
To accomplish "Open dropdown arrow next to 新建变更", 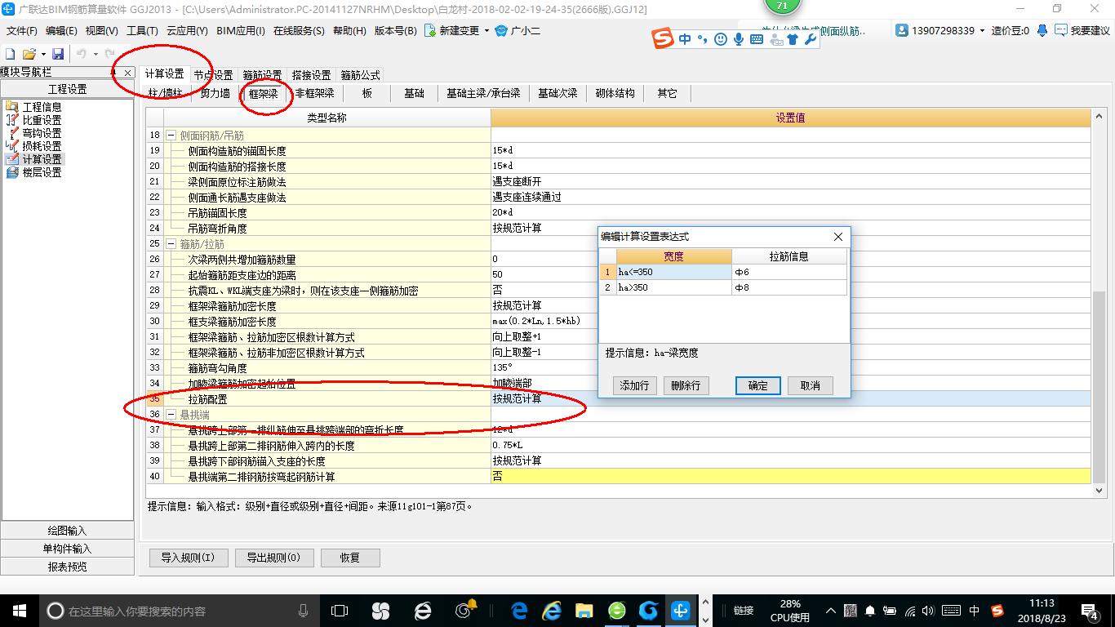I will click(486, 31).
